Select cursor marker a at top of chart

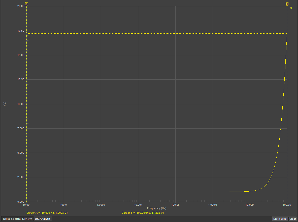point(26,4)
